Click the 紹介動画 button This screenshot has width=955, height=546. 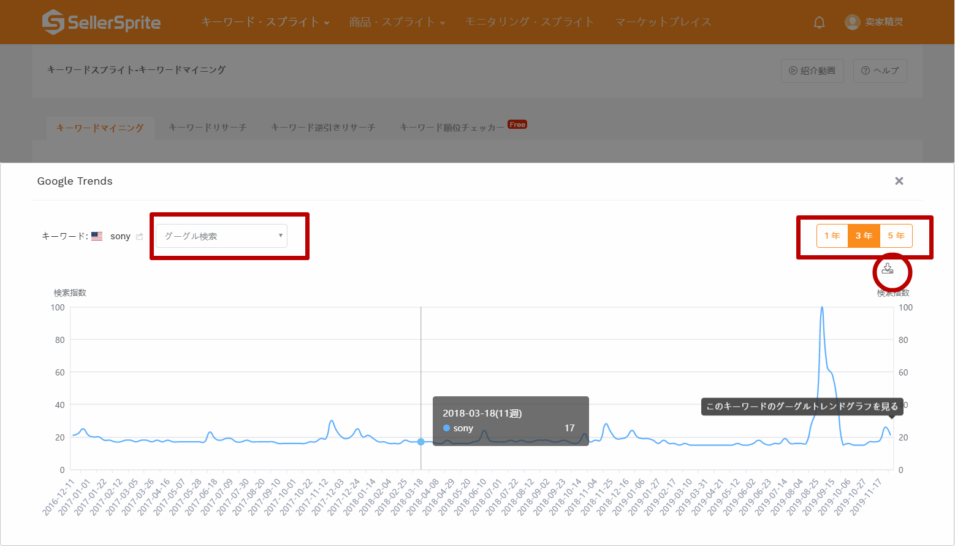(x=812, y=71)
